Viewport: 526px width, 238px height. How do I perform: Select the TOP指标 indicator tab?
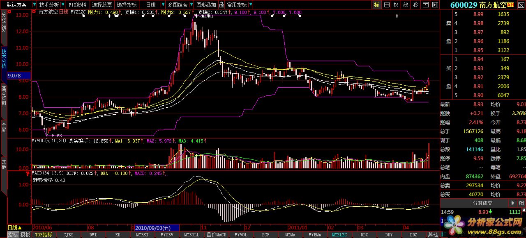44,235
